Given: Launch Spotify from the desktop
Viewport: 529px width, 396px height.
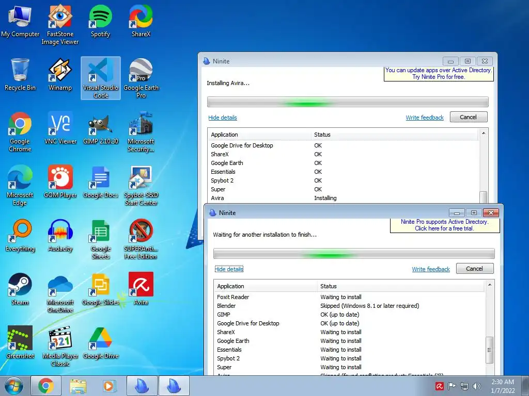Looking at the screenshot, I should click(101, 21).
